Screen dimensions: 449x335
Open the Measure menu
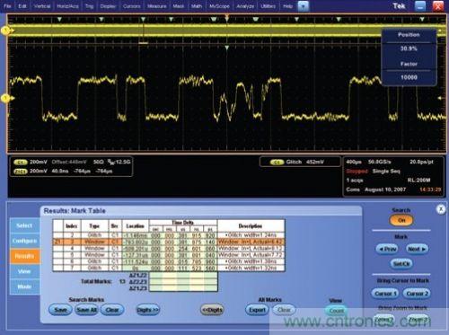pos(156,6)
